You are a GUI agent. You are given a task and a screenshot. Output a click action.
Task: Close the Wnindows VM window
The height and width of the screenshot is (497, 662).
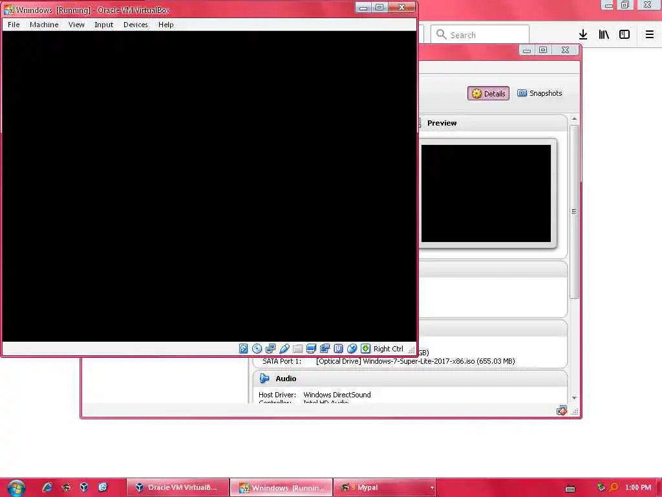point(401,7)
